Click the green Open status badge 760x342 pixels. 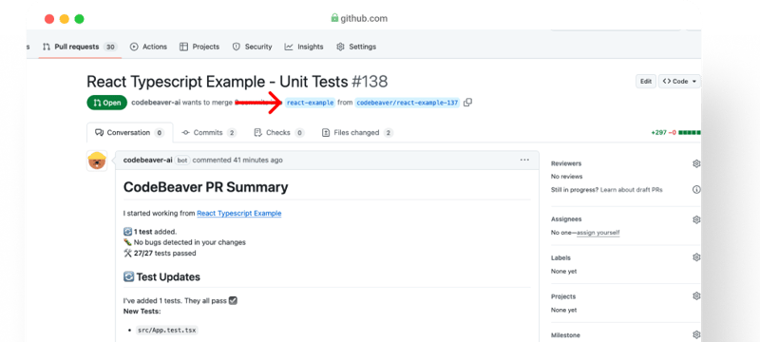(107, 103)
